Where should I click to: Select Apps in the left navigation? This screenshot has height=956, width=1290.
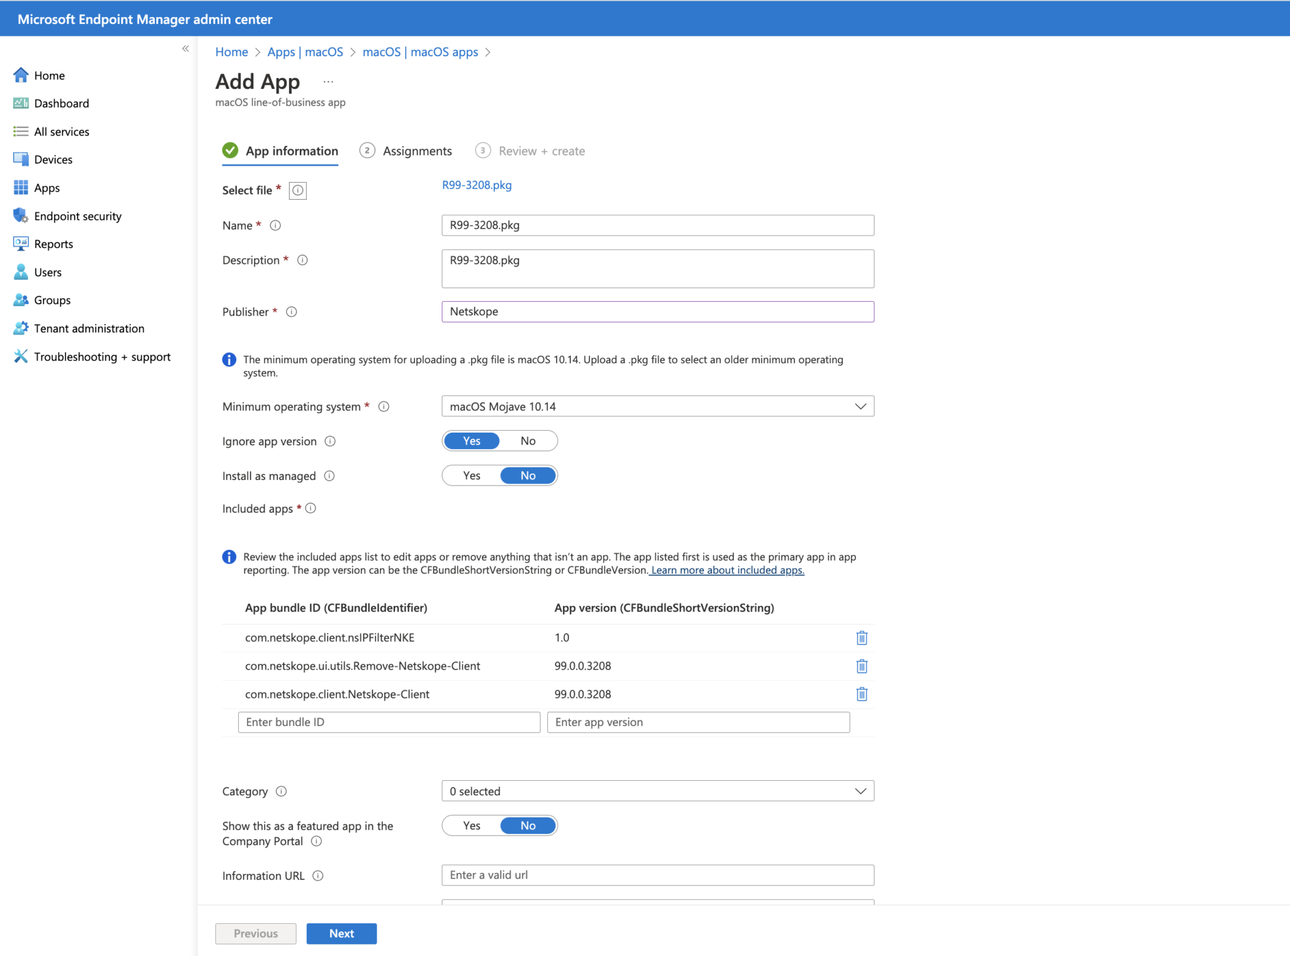pyautogui.click(x=47, y=187)
